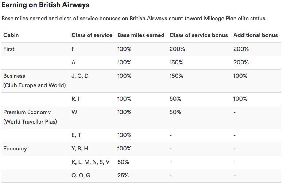Click the Additional bonus column header
The height and width of the screenshot is (185, 283).
[255, 35]
